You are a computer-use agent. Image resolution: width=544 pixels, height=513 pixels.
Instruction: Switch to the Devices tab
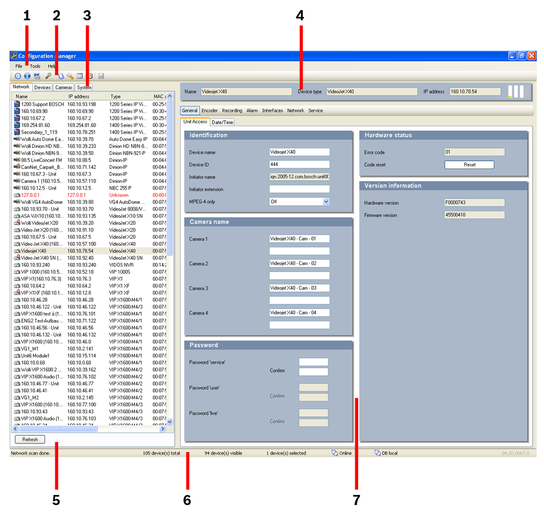(x=42, y=87)
